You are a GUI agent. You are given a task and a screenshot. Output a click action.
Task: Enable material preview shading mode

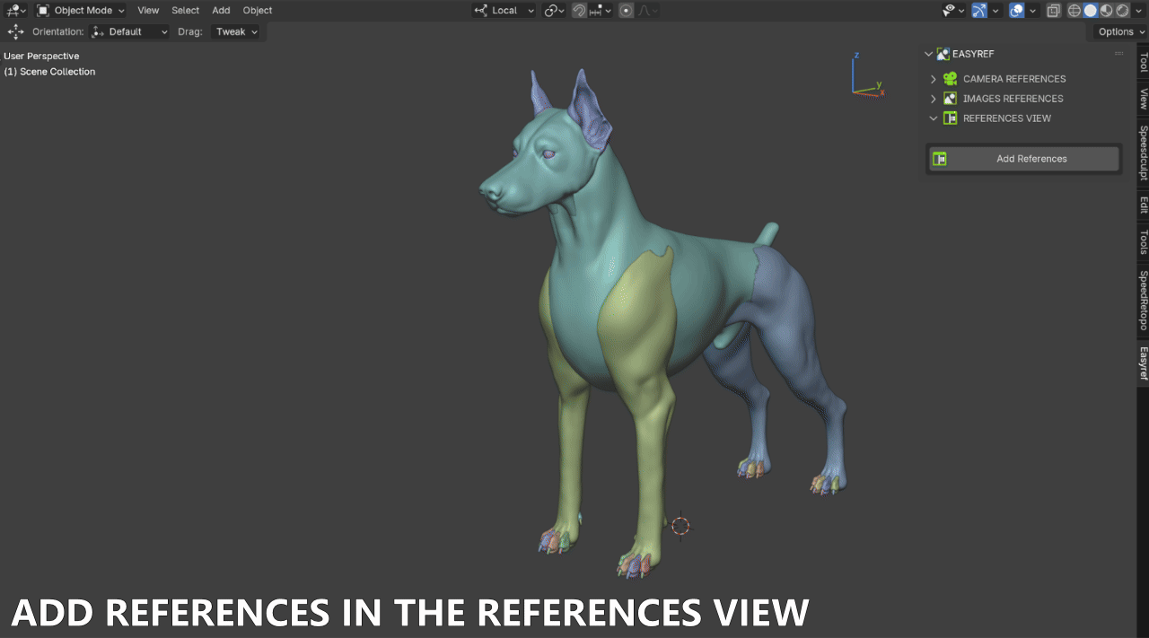pyautogui.click(x=1105, y=10)
